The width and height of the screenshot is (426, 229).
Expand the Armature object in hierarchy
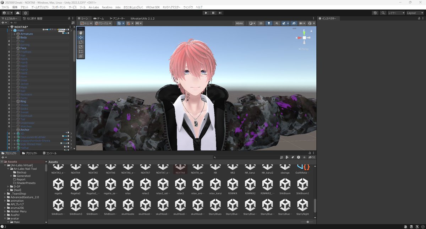[15, 34]
